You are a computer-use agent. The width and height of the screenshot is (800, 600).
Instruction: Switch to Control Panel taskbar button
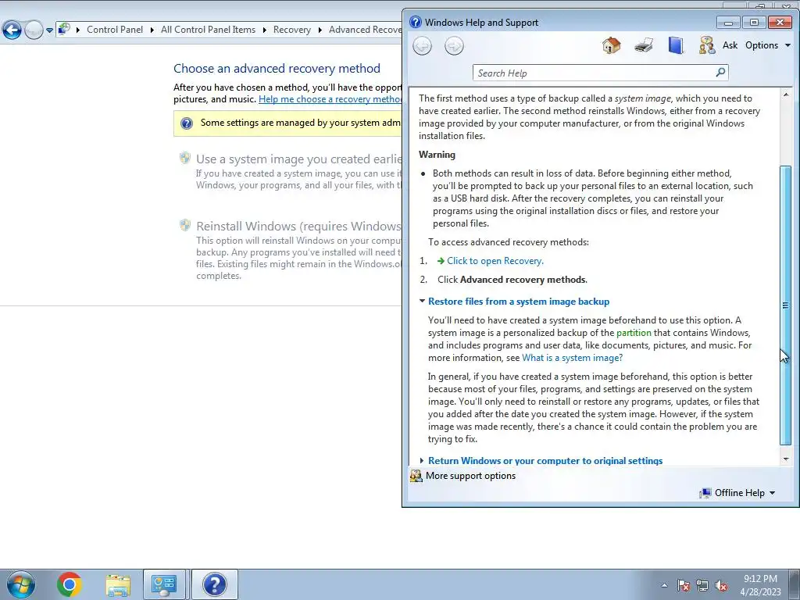click(164, 584)
